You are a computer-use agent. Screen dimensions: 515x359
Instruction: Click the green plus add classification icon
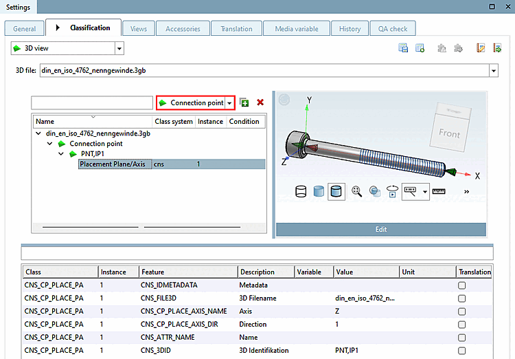click(244, 102)
